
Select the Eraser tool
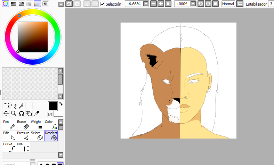(23, 125)
